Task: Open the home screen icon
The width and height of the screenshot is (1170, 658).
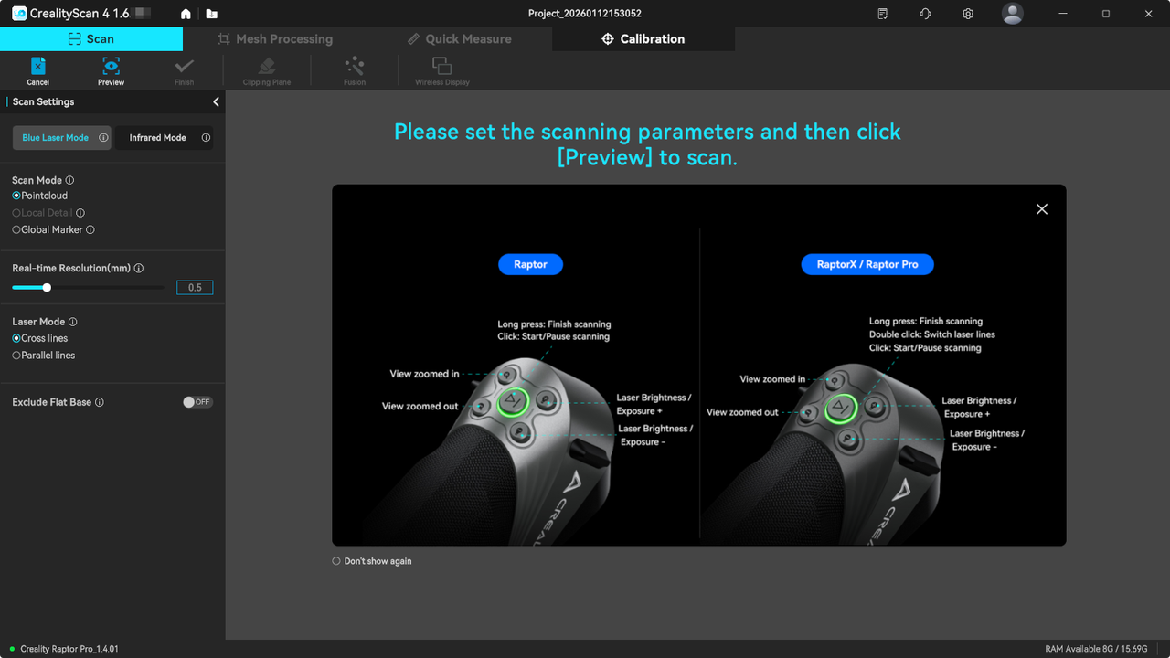Action: point(186,14)
